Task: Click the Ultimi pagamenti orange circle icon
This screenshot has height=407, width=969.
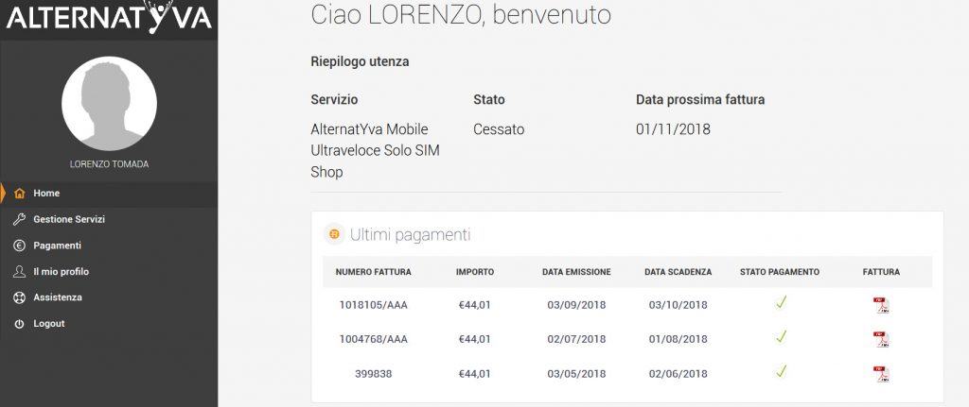Action: tap(333, 234)
